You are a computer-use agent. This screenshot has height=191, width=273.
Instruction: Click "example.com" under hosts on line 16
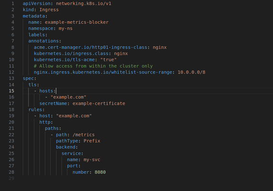tap(68, 97)
